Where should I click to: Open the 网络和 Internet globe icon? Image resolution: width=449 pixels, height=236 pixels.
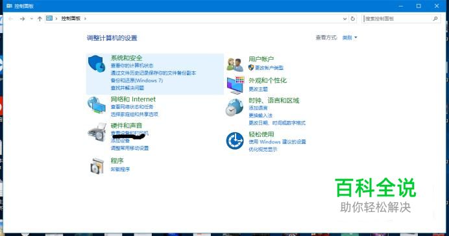pyautogui.click(x=97, y=105)
